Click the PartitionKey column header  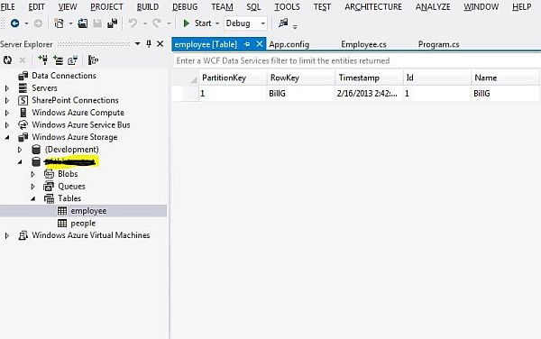[233, 78]
